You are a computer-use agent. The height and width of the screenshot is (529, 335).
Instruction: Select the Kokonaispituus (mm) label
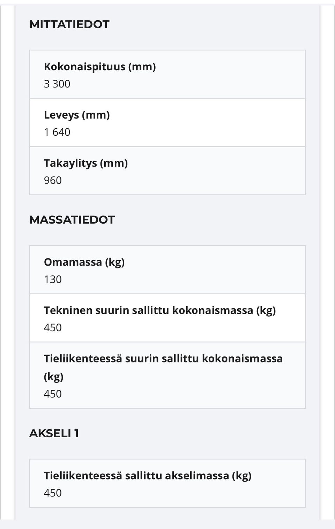tap(100, 66)
